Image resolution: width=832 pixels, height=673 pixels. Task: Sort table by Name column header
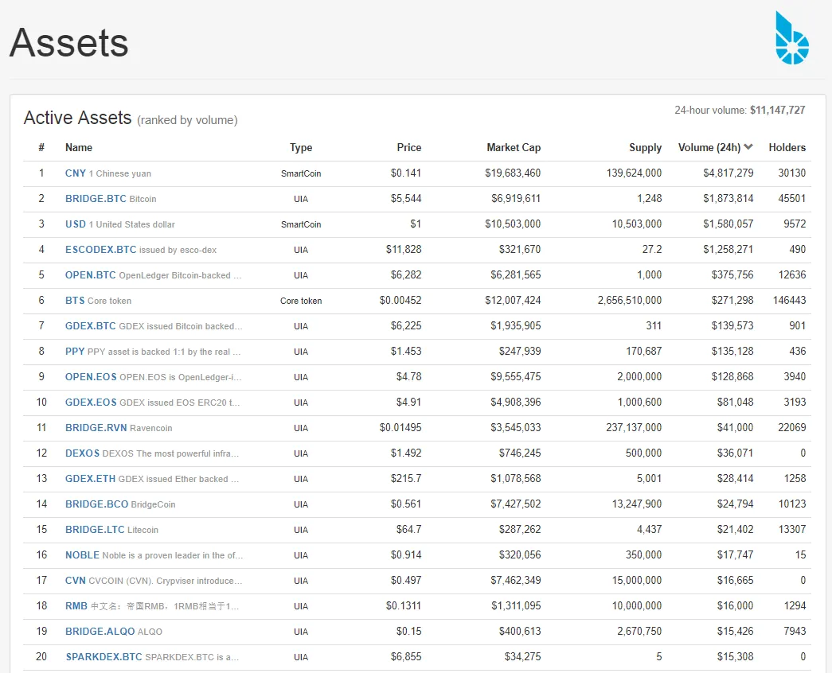[x=79, y=147]
